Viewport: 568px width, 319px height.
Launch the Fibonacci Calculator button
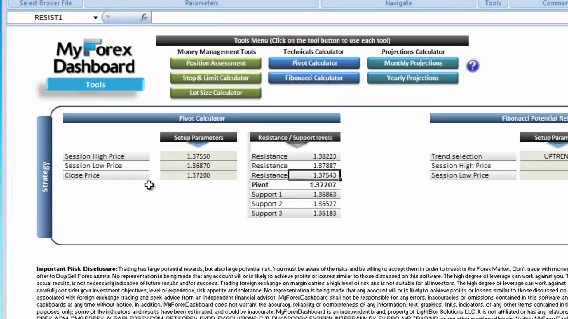pyautogui.click(x=315, y=78)
